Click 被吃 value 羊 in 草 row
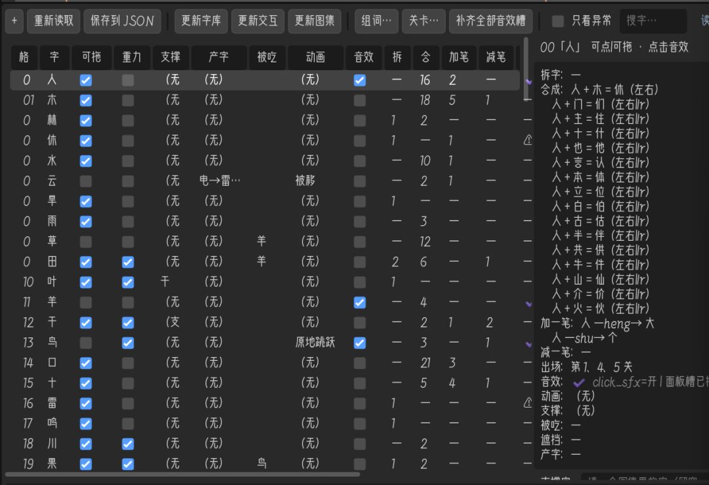This screenshot has width=709, height=485. [x=262, y=241]
